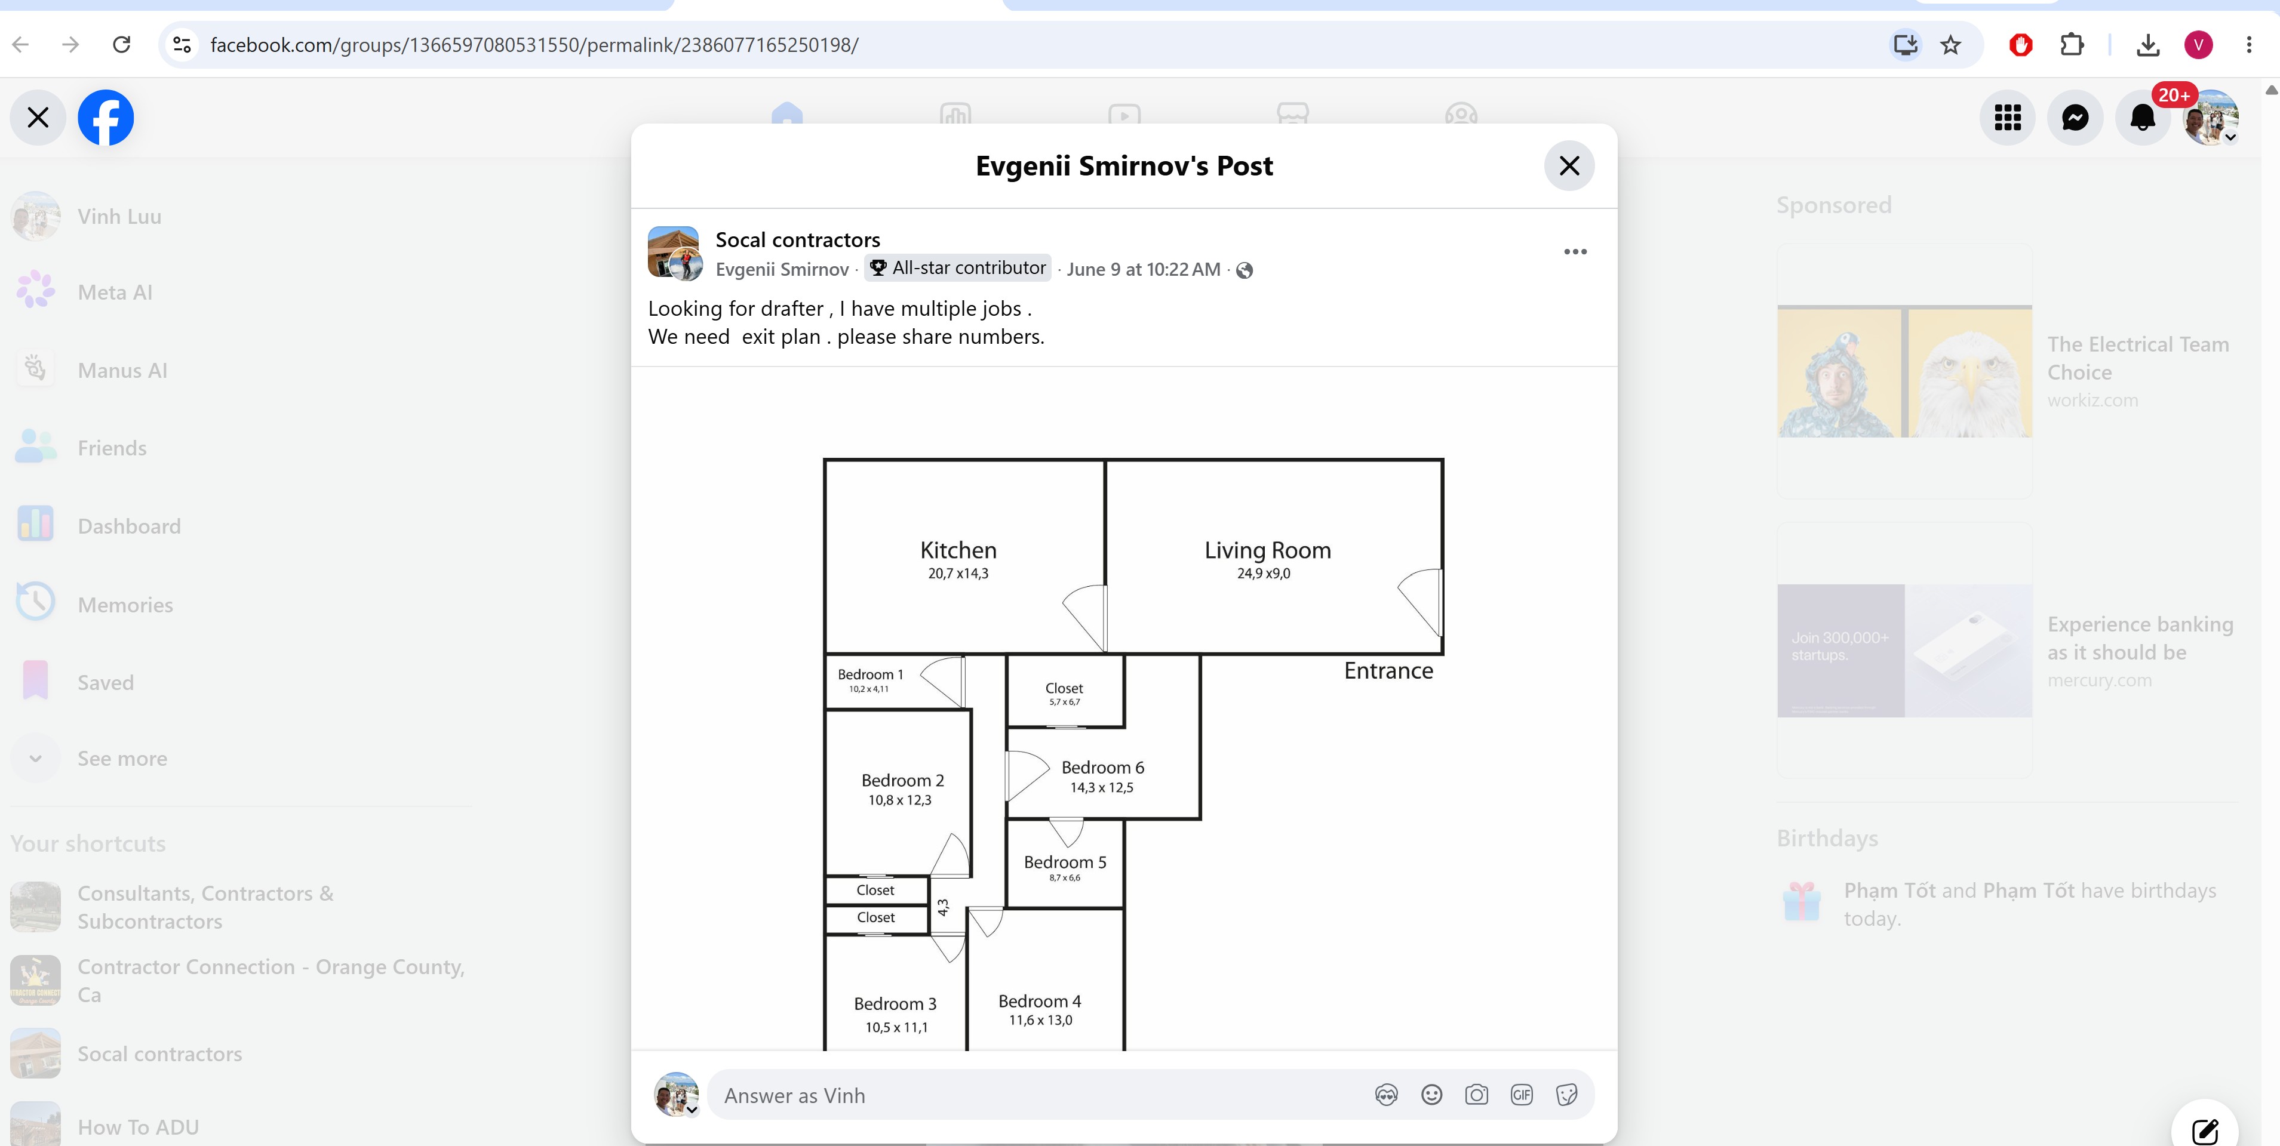Open the June 9 at 10:22 AM timestamp
Image resolution: width=2280 pixels, height=1146 pixels.
tap(1144, 269)
